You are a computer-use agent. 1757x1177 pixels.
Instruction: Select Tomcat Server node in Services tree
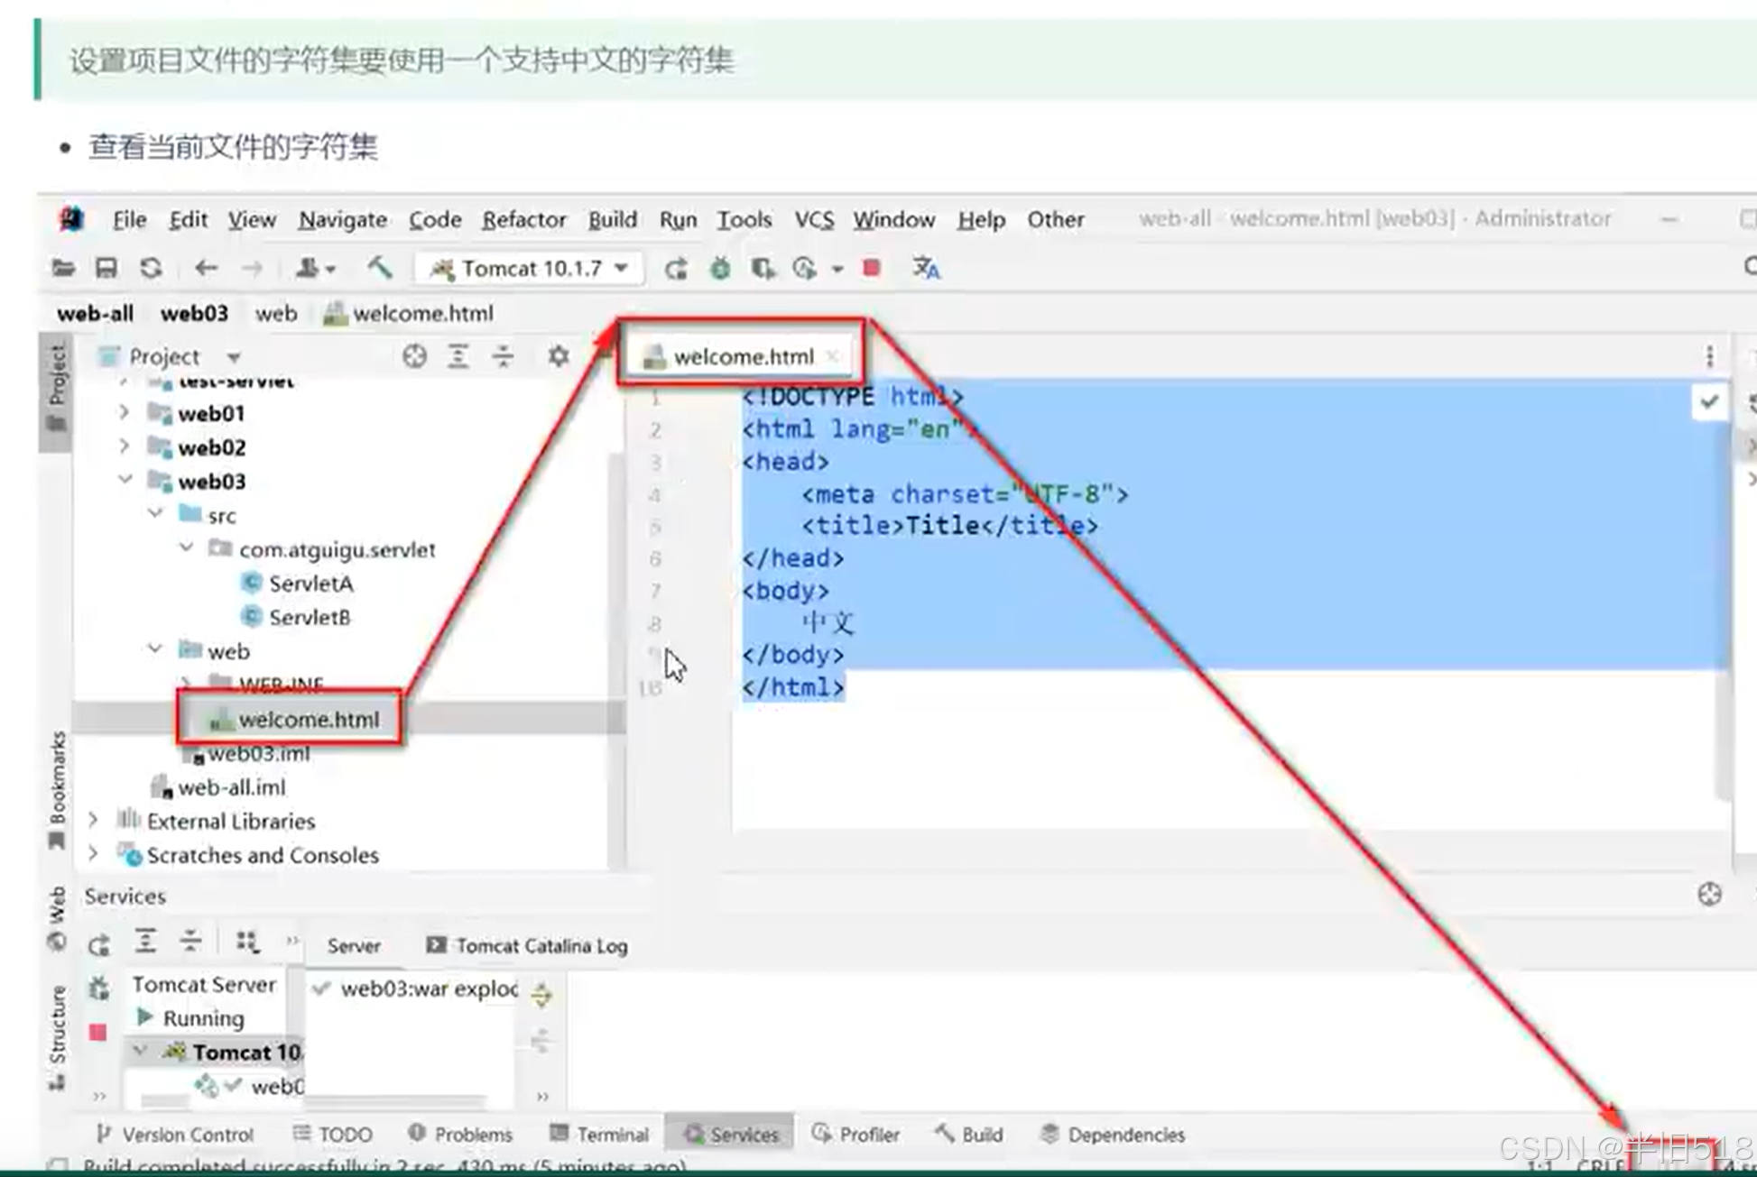tap(204, 984)
